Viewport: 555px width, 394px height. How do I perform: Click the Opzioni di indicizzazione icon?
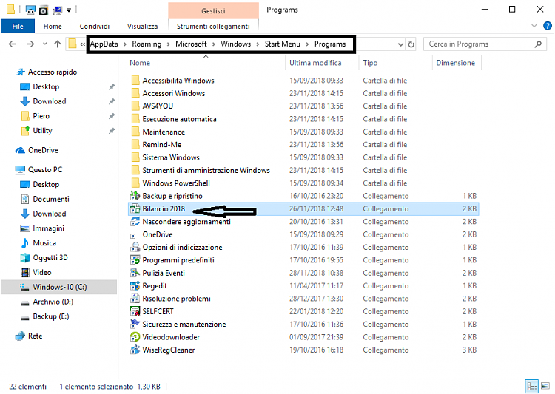click(135, 247)
